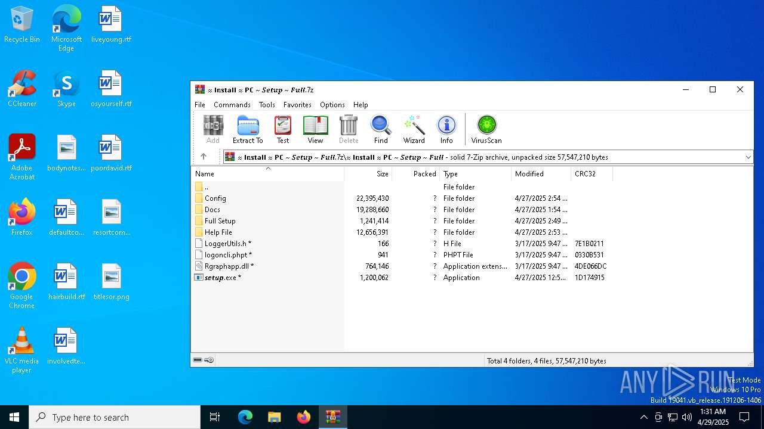Screen dimensions: 764x429
Task: Click the Extract To toolbar icon
Action: (x=248, y=129)
